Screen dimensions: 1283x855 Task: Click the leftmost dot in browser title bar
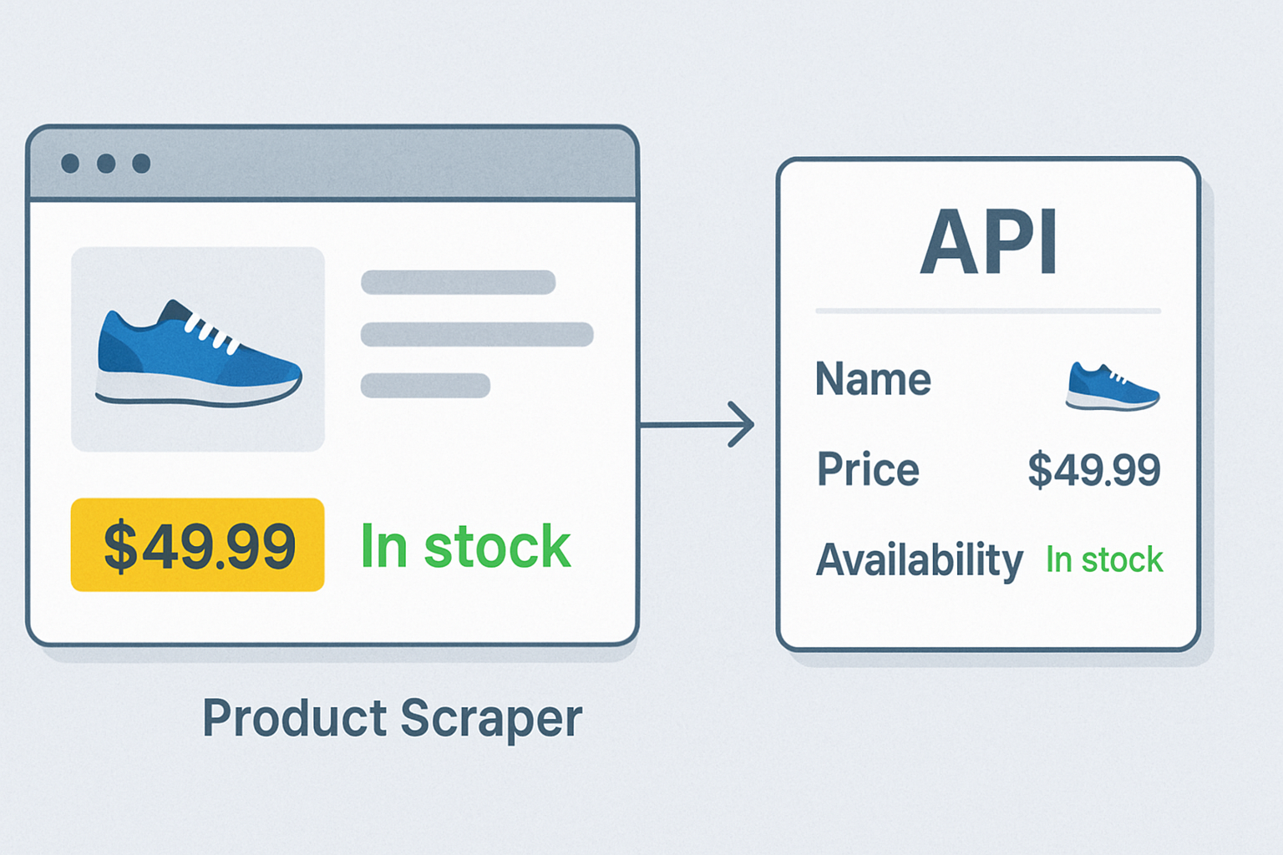tap(70, 163)
